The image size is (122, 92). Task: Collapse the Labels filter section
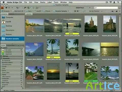pos(2,48)
